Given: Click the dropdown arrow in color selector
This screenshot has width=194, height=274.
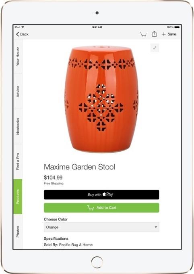Looking at the screenshot, I should pyautogui.click(x=156, y=227).
